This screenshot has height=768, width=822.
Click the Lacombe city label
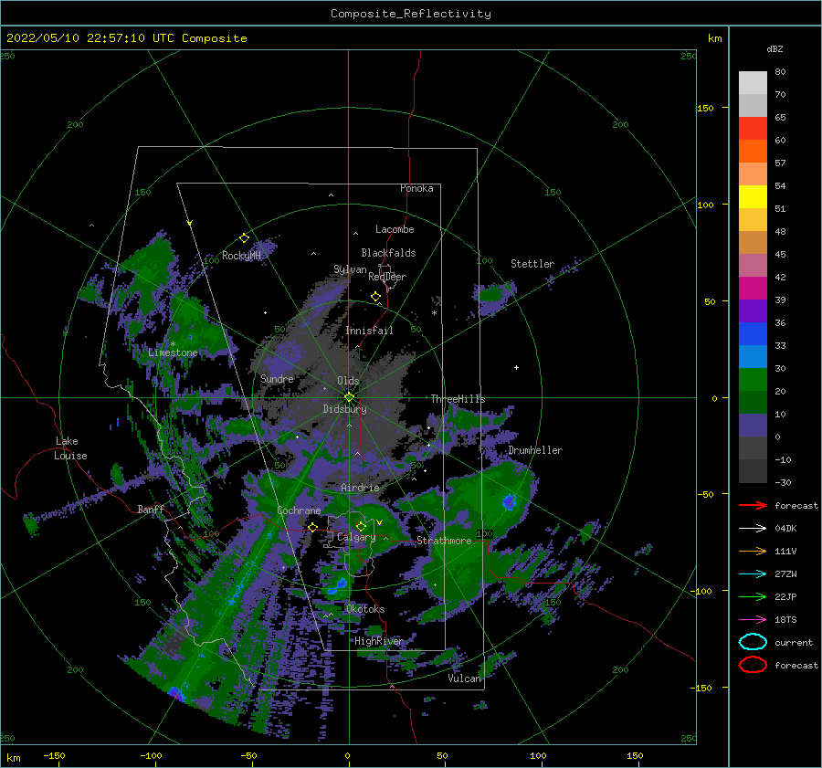(x=395, y=229)
